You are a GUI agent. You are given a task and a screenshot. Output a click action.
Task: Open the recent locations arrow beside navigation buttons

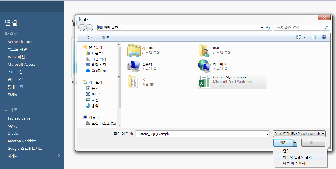[x=95, y=28]
